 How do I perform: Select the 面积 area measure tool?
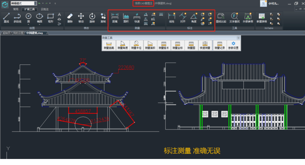pos(126,17)
